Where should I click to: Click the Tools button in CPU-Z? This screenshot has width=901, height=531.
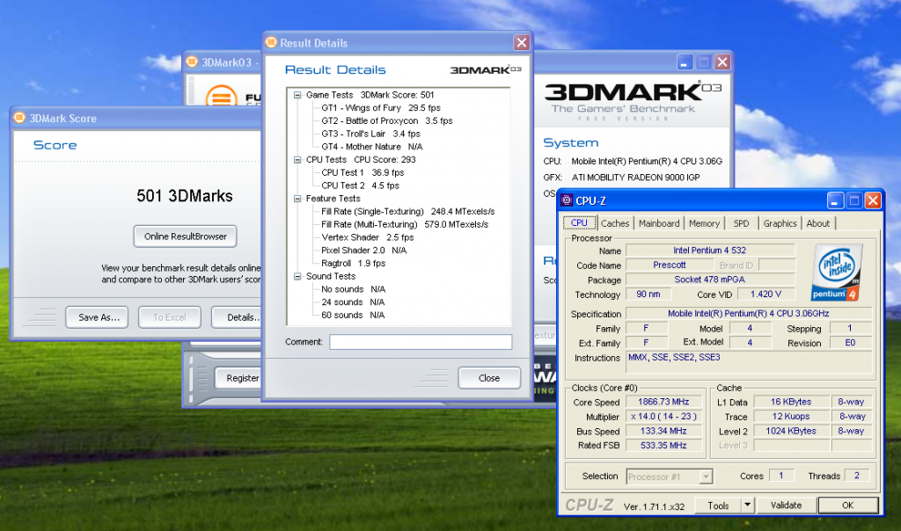point(718,506)
